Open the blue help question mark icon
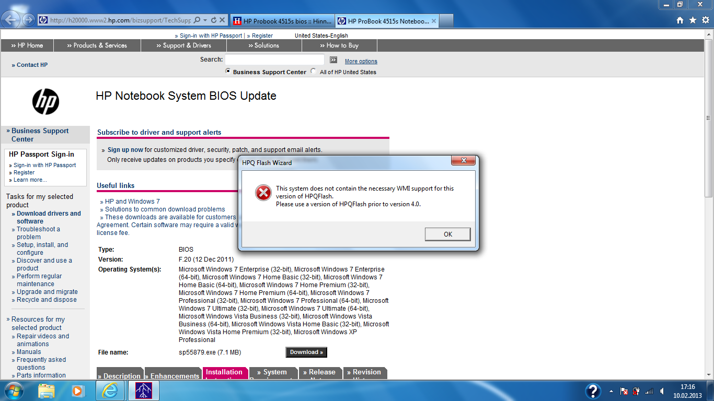The height and width of the screenshot is (401, 714). pyautogui.click(x=593, y=391)
